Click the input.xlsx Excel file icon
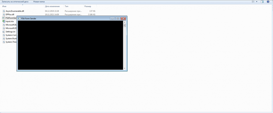The image size is (273, 113). click(x=4, y=21)
